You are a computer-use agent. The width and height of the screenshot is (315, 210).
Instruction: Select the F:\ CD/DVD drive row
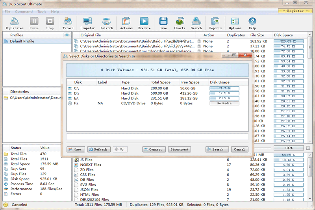point(157,103)
